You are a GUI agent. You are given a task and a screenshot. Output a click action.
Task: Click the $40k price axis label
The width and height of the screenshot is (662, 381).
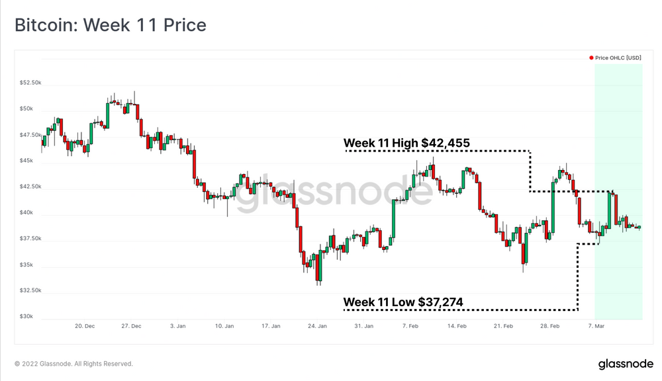26,212
